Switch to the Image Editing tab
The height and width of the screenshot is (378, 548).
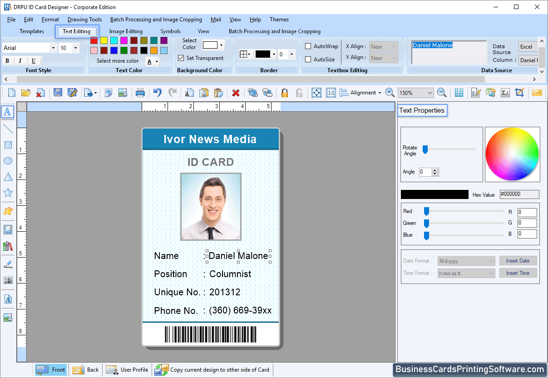point(126,31)
